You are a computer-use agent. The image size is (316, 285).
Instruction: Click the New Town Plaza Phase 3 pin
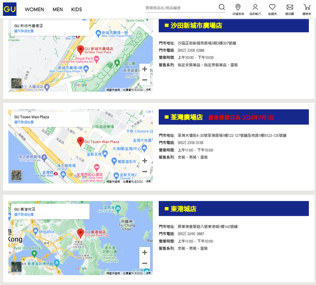(x=86, y=69)
